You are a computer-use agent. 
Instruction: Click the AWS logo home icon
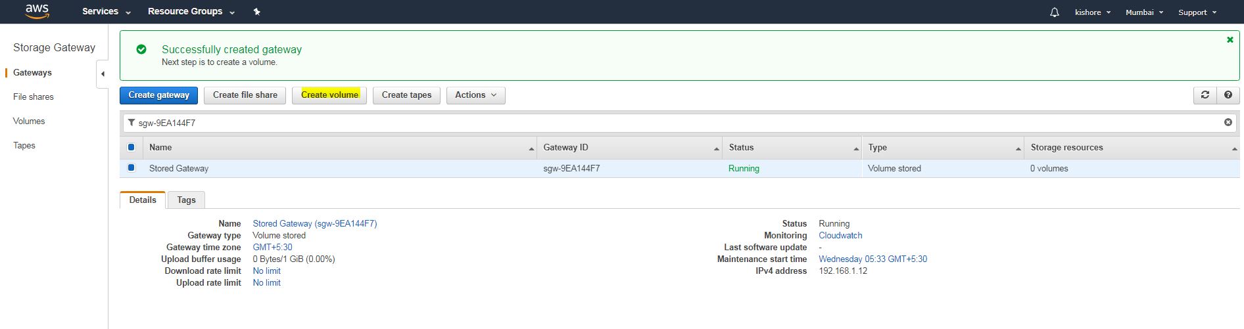pos(37,11)
